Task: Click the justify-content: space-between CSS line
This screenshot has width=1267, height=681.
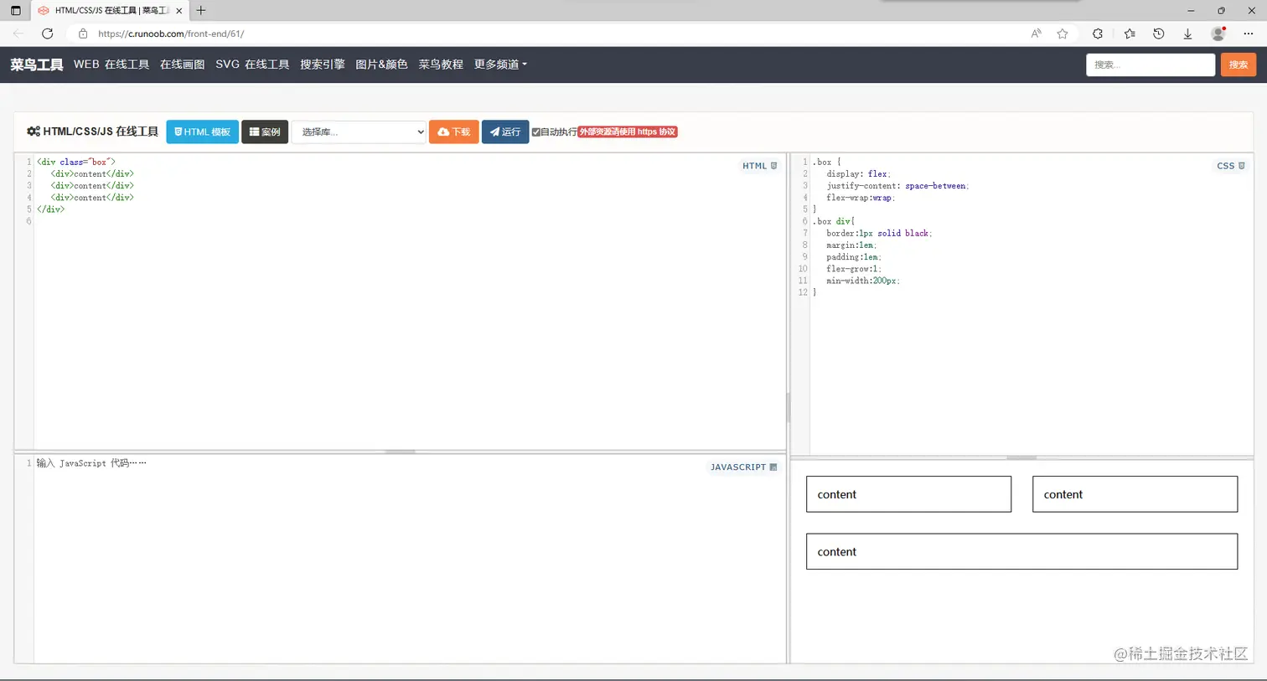Action: (x=897, y=186)
